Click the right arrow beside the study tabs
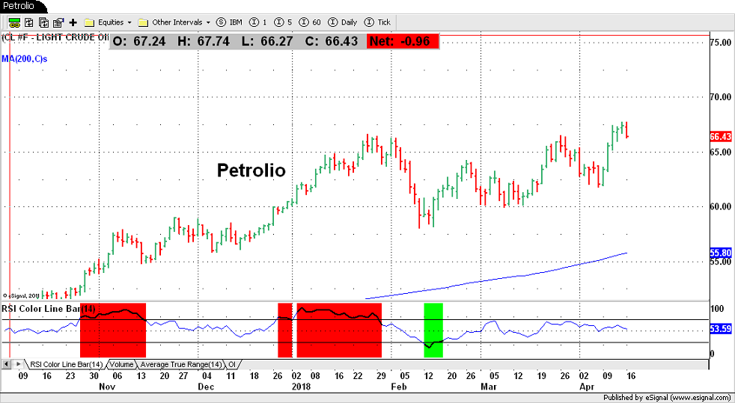This screenshot has height=403, width=735. coord(18,363)
